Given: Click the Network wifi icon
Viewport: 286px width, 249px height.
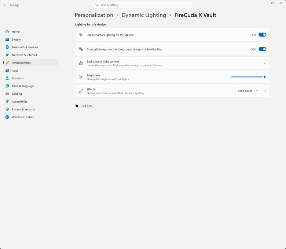Looking at the screenshot, I should [x=7, y=55].
